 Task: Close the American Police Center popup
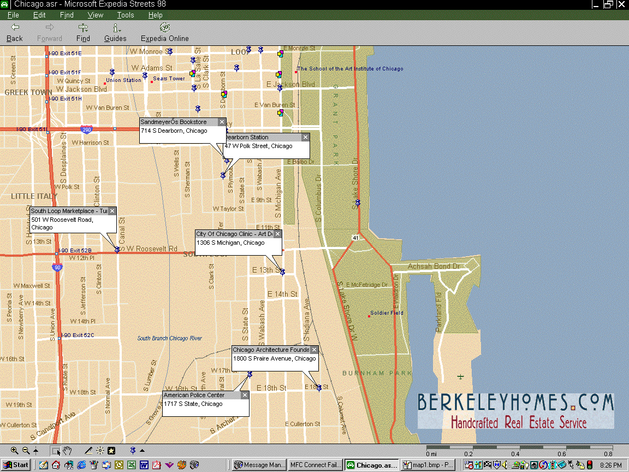(x=245, y=395)
